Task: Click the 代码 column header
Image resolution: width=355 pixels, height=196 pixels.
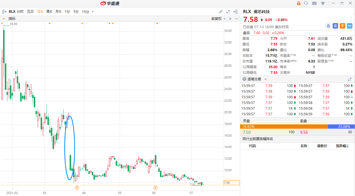Action: click(x=252, y=146)
